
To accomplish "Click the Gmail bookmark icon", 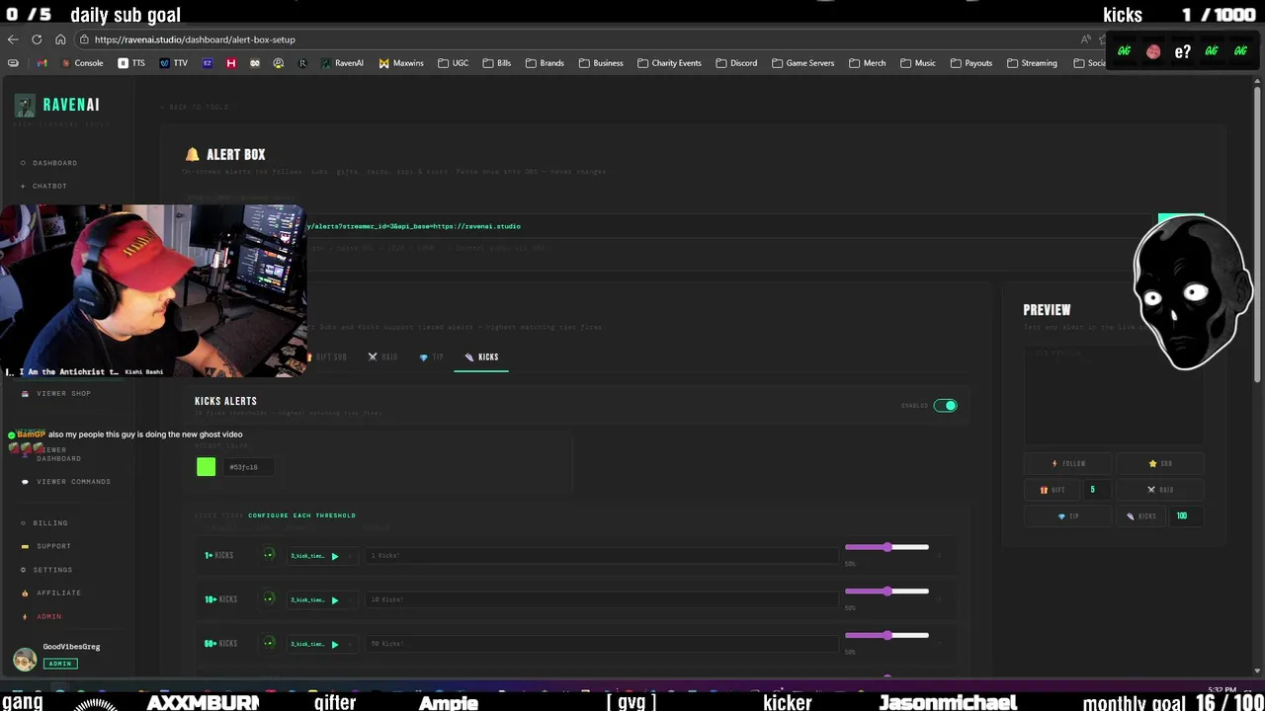I will [42, 63].
